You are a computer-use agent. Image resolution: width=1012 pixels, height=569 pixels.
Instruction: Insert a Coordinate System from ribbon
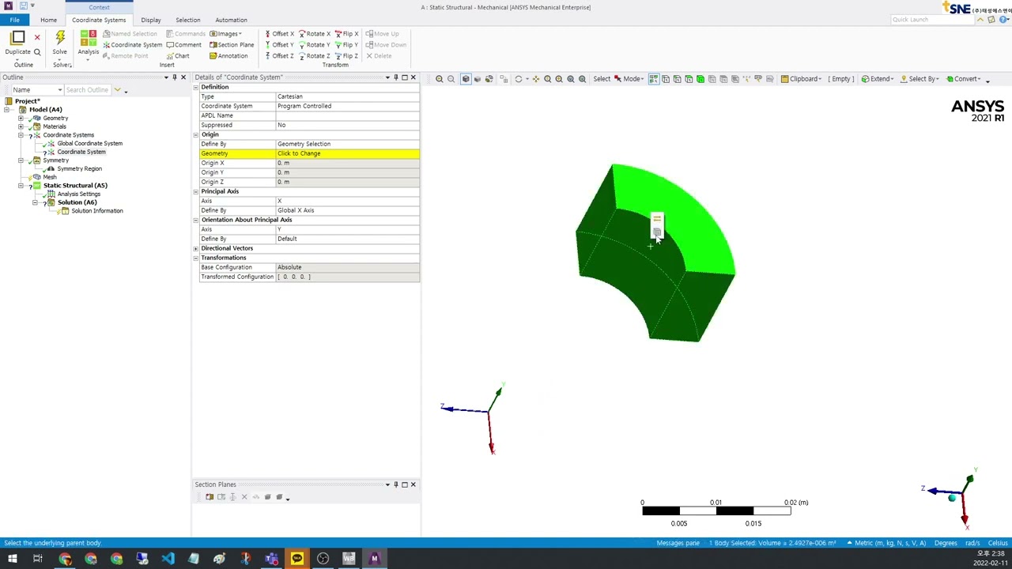tap(132, 45)
